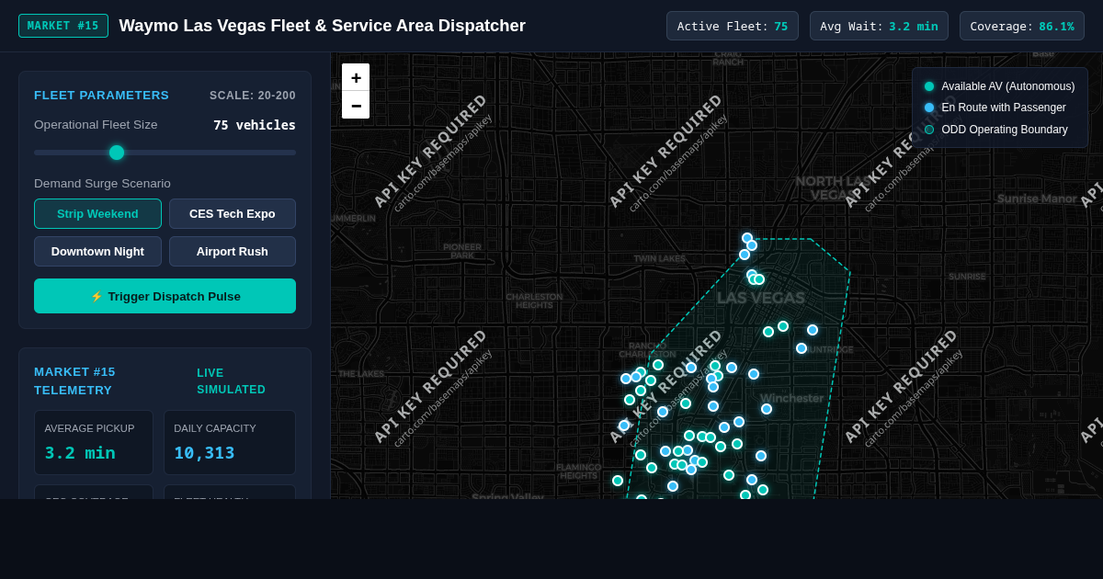Click the En Route with Passenger legend dot

[x=929, y=108]
